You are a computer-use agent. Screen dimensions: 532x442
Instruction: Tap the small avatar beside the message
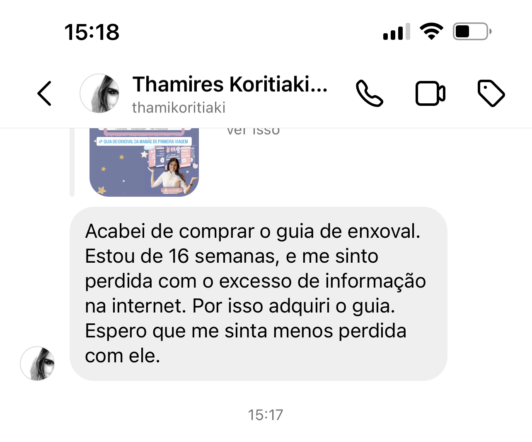point(37,363)
